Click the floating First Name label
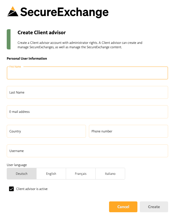This screenshot has height=221, width=176. click(x=15, y=67)
